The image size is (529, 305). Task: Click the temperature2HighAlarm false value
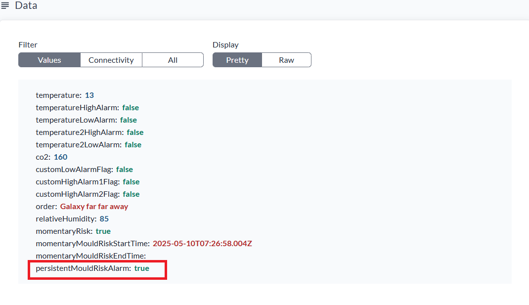(135, 132)
